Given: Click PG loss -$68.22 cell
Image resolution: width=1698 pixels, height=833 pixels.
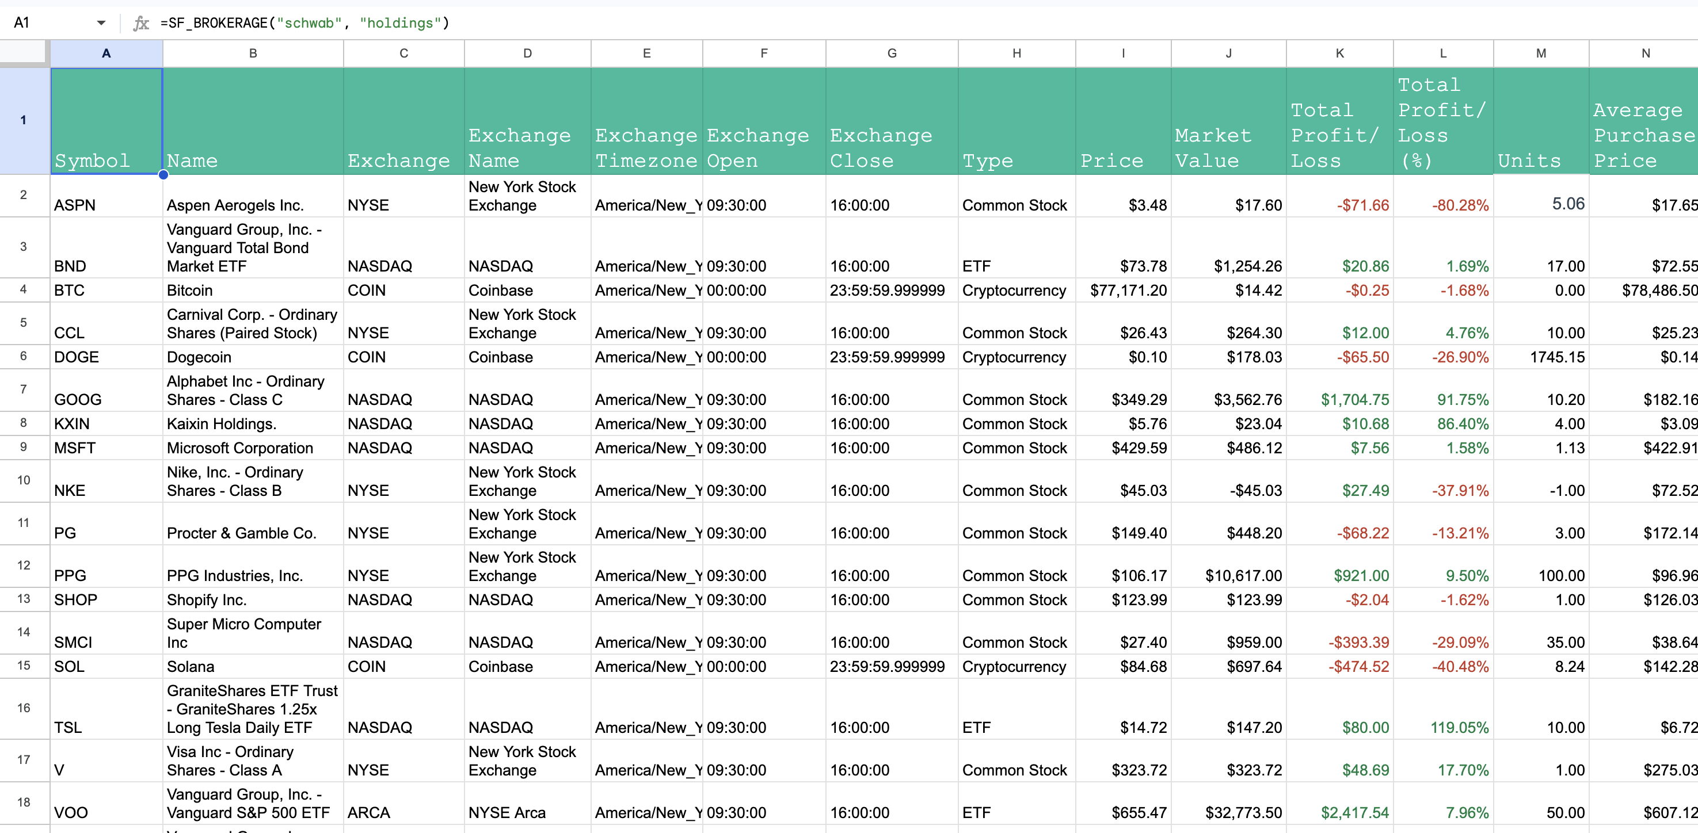Looking at the screenshot, I should (1339, 524).
